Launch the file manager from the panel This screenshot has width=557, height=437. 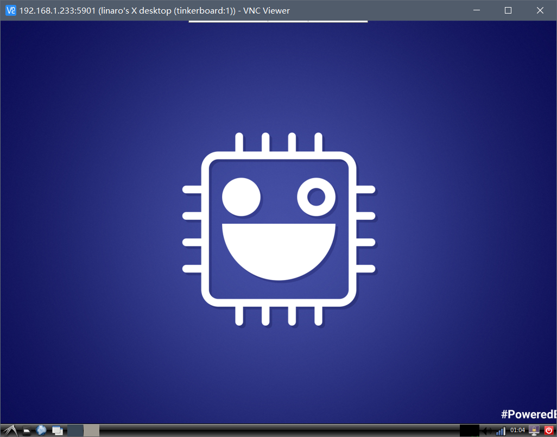[27, 431]
